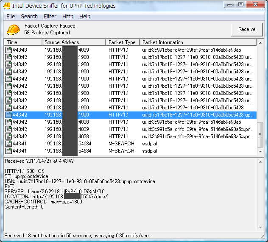The height and width of the screenshot is (242, 268).
Task: Select the 4:43:42 port 4039 row ending ::upn
Action: coord(131,129)
